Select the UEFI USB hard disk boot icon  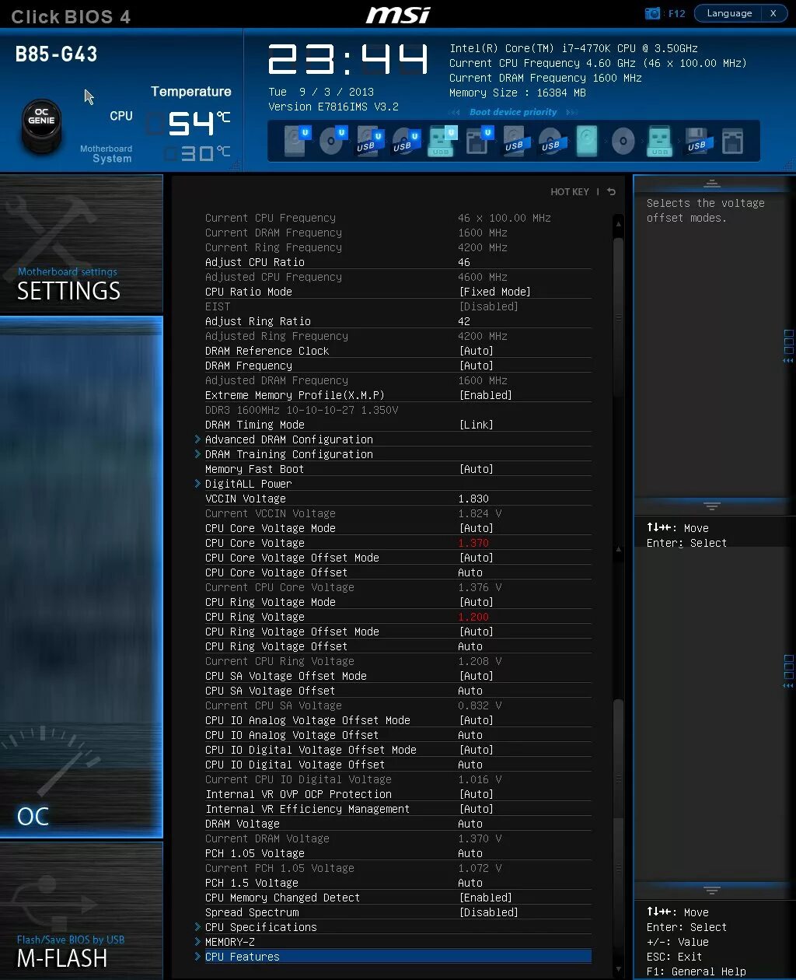point(368,142)
